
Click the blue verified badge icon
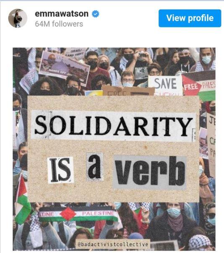point(96,14)
